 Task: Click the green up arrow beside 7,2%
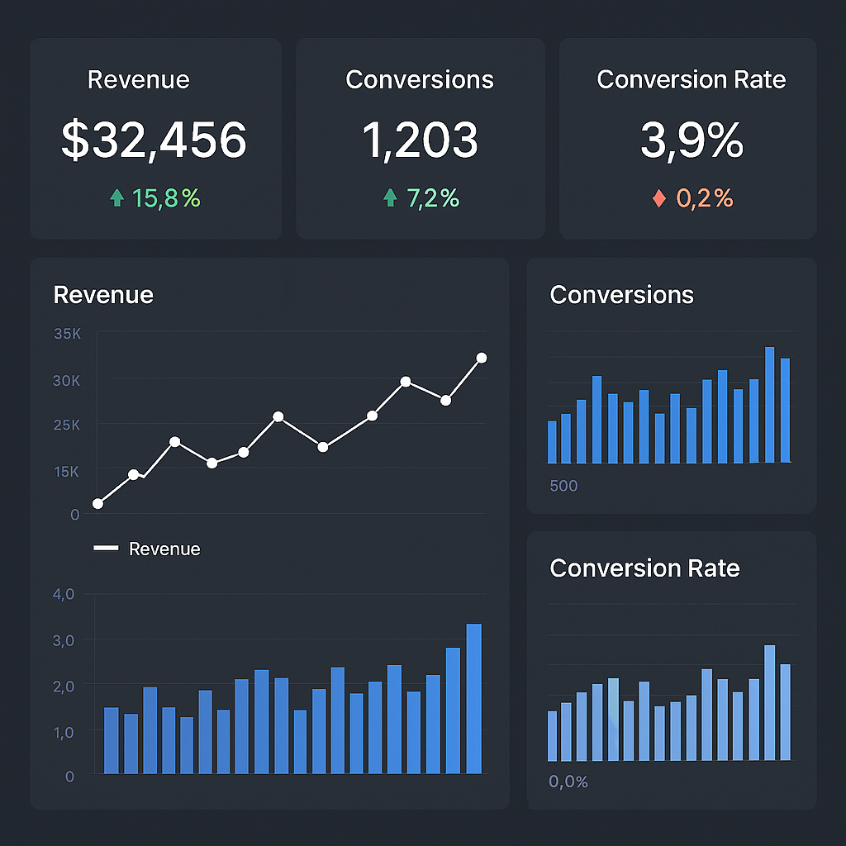click(x=391, y=197)
